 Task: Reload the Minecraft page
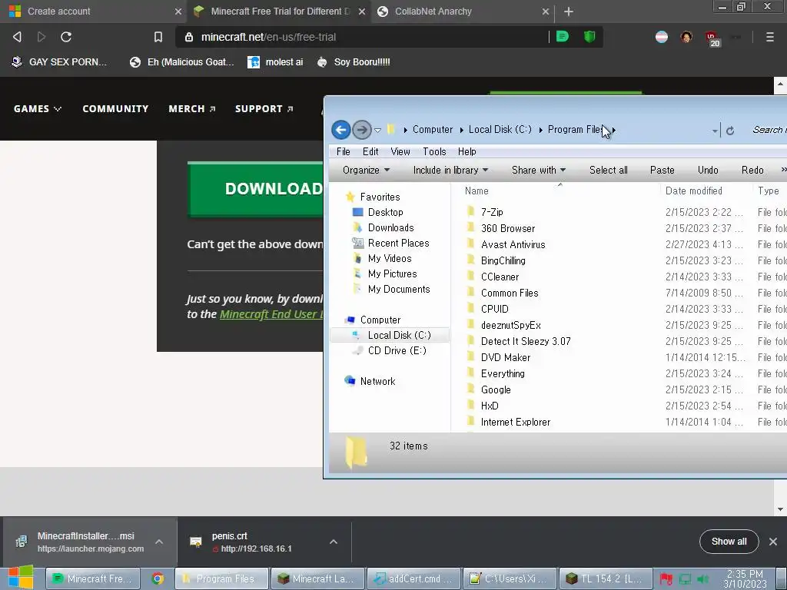coord(66,37)
